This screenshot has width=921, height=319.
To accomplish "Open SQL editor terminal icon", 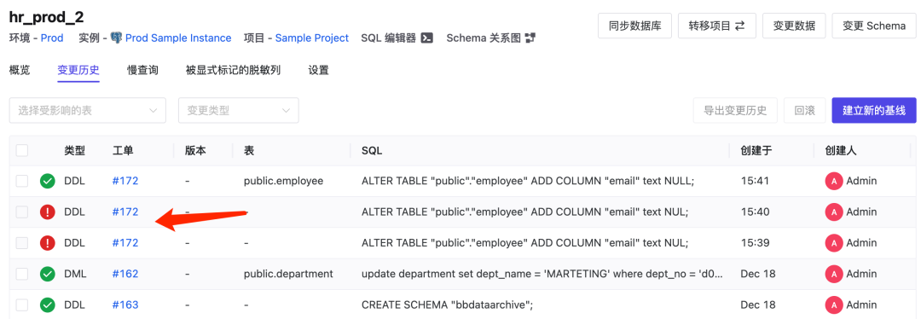I will (427, 38).
